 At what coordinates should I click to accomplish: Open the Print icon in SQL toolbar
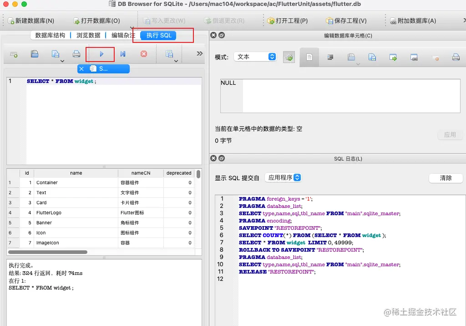click(x=76, y=54)
